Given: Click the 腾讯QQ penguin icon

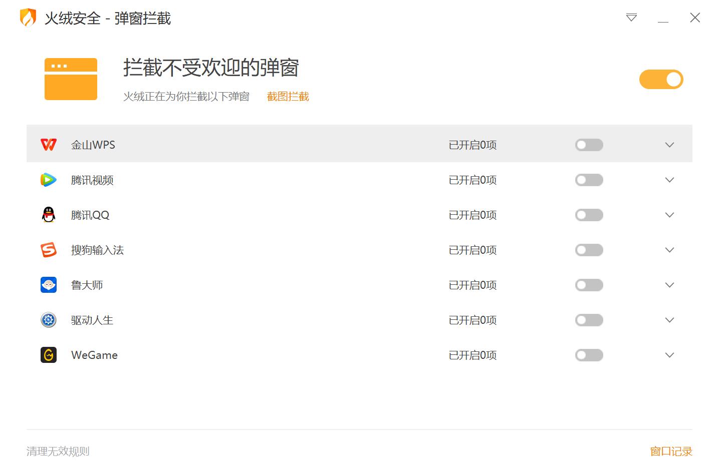Looking at the screenshot, I should pyautogui.click(x=49, y=215).
